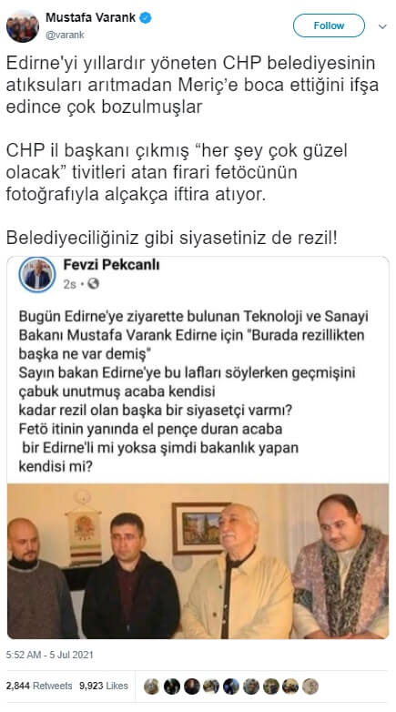Image resolution: width=396 pixels, height=712 pixels.
Task: Click the second liker avatar
Action: click(172, 687)
